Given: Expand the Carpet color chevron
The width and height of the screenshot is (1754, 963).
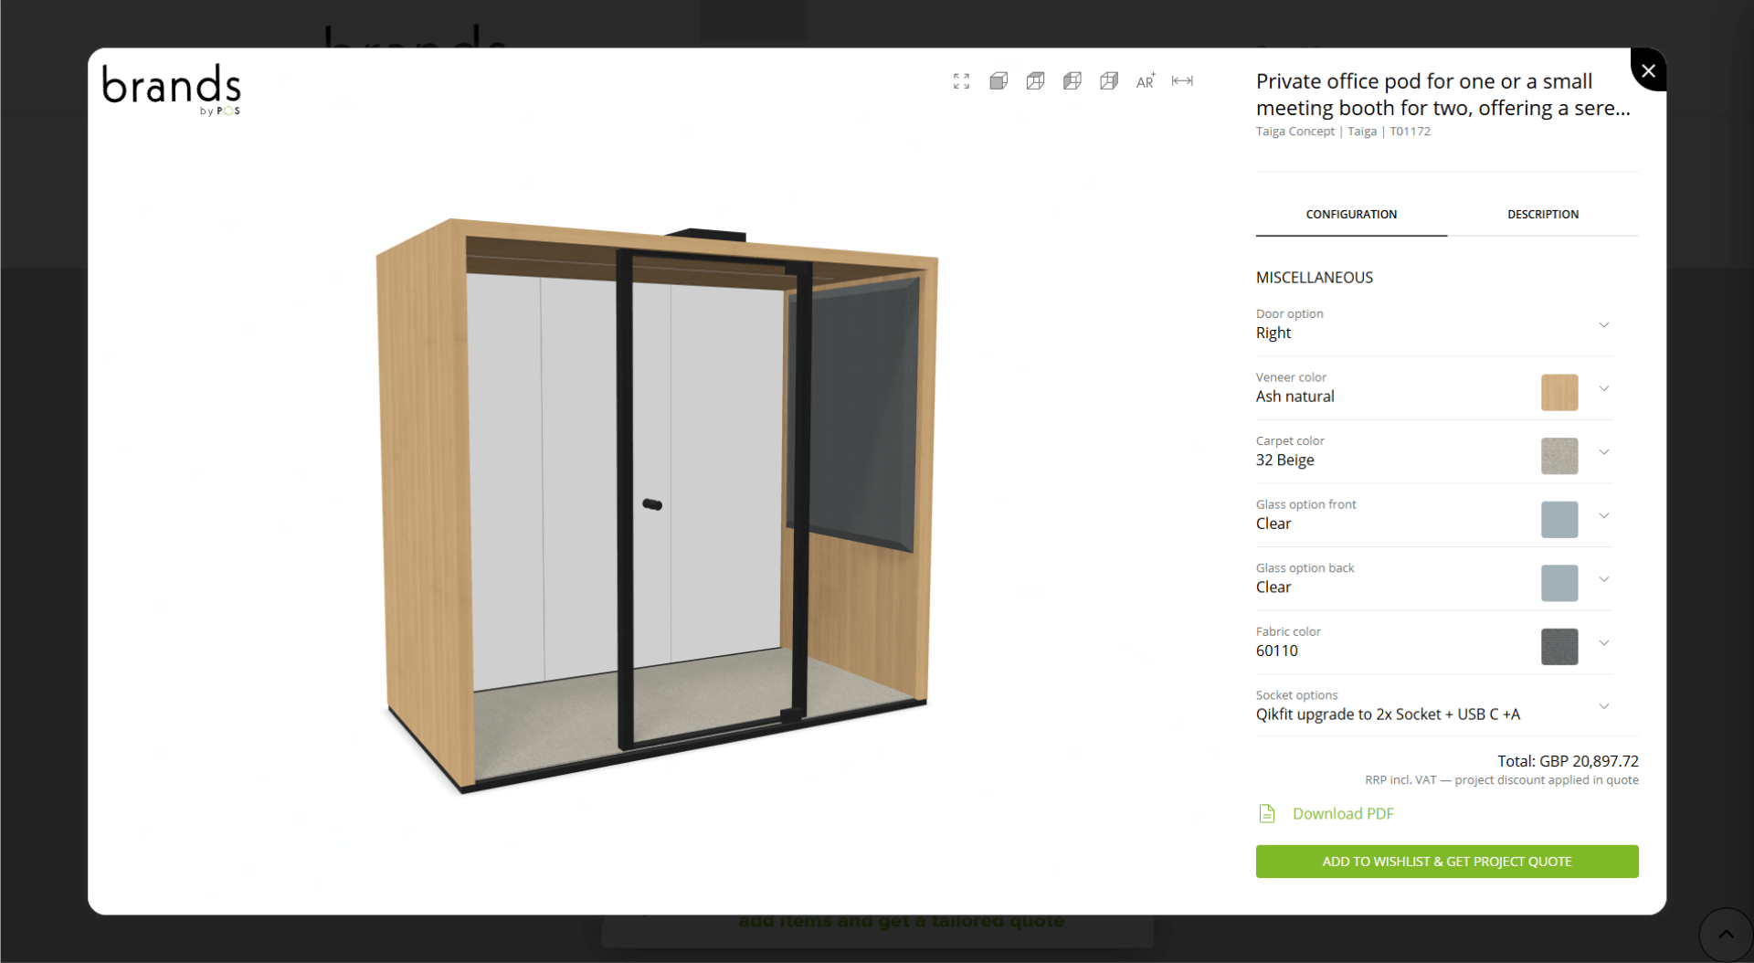Looking at the screenshot, I should tap(1603, 452).
